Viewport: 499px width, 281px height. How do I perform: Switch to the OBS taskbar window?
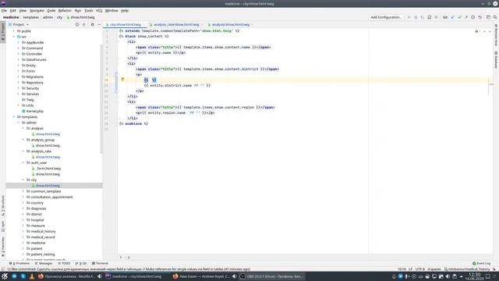pyautogui.click(x=271, y=276)
